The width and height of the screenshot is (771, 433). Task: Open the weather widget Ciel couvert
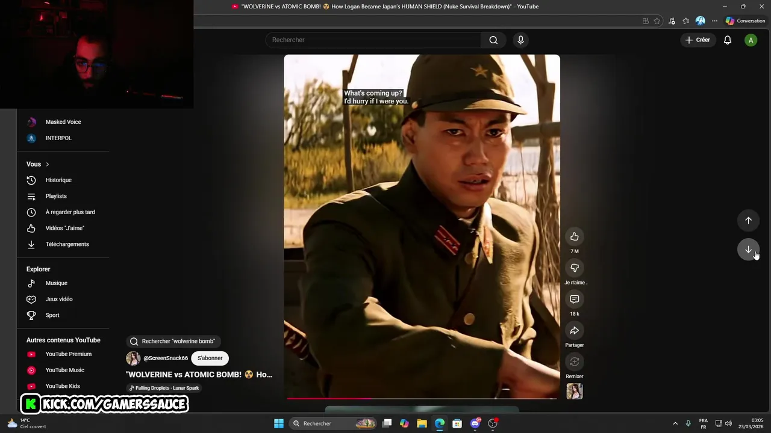coord(27,423)
